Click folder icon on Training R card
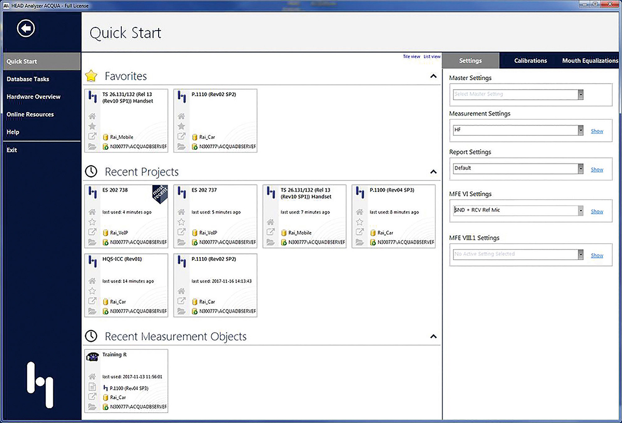The width and height of the screenshot is (622, 423). coord(92,407)
